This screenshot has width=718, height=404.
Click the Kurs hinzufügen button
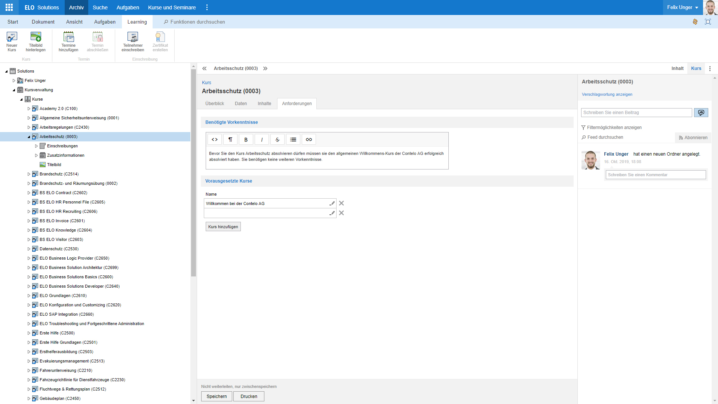pyautogui.click(x=223, y=227)
